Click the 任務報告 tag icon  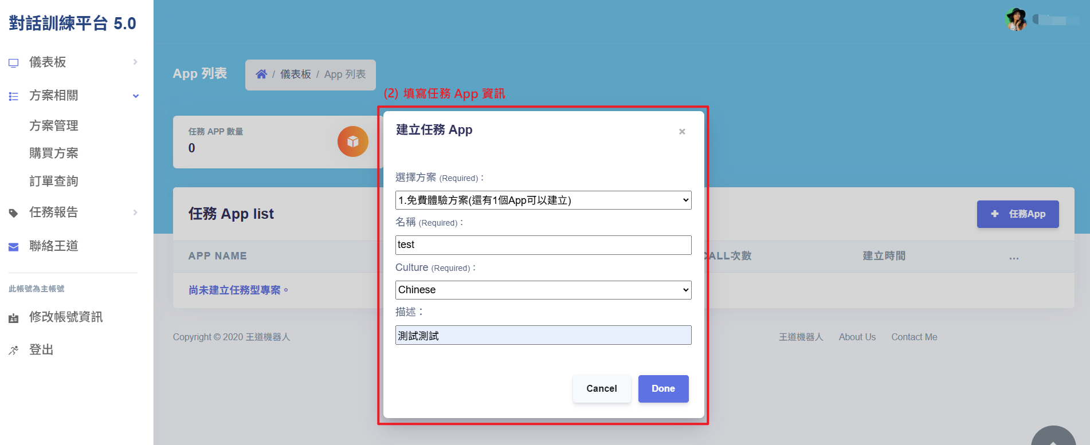click(x=14, y=213)
